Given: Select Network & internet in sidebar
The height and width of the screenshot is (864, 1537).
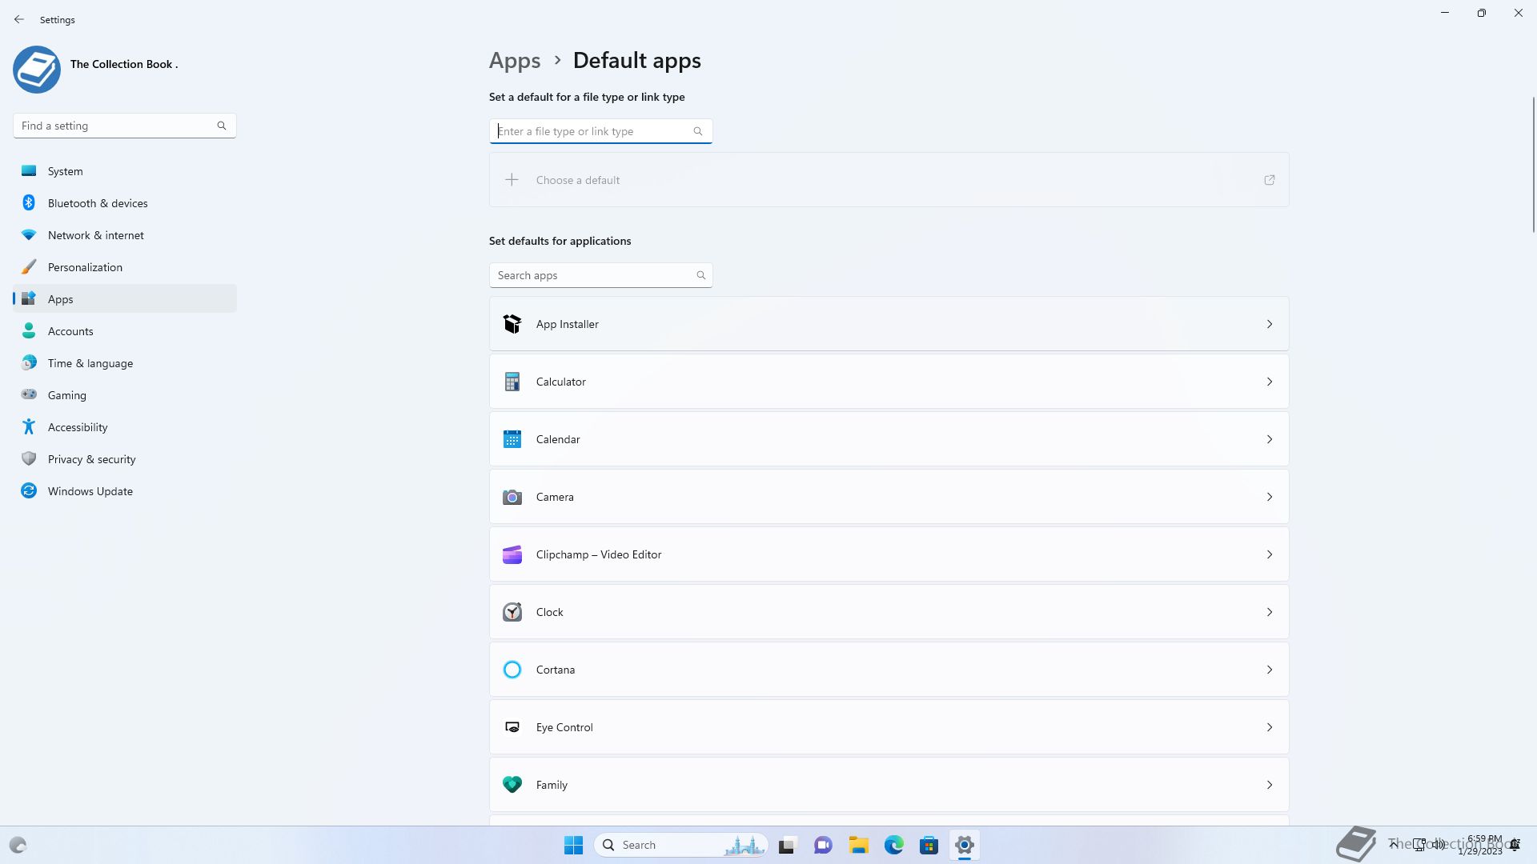Looking at the screenshot, I should pos(125,235).
